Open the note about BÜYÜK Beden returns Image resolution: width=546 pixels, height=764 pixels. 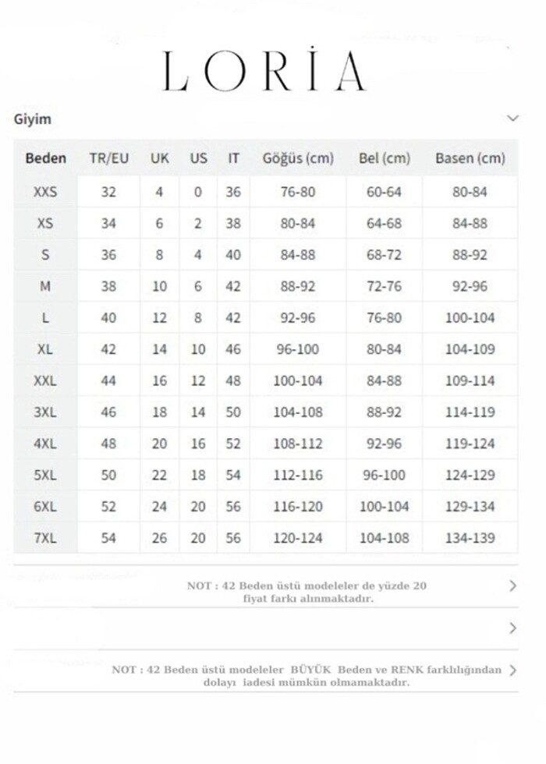click(x=307, y=676)
